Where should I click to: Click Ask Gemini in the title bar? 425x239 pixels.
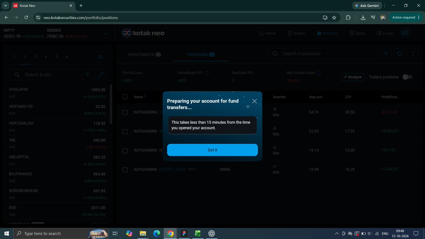[367, 6]
